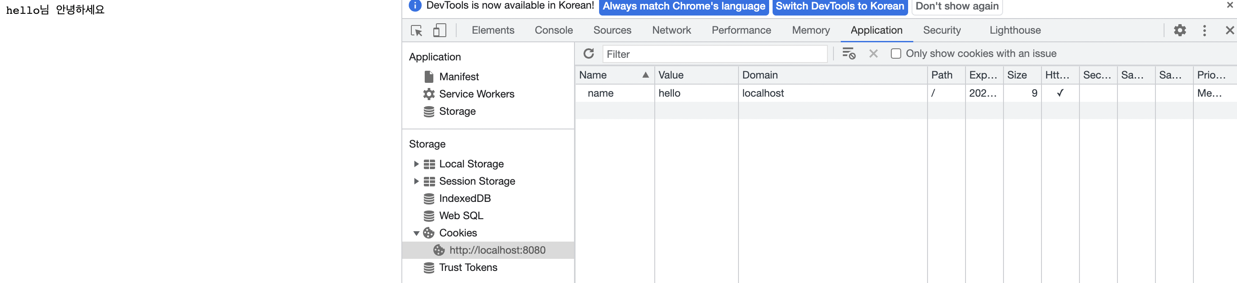Click the Storage database icon under Application
1237x283 pixels.
[429, 111]
